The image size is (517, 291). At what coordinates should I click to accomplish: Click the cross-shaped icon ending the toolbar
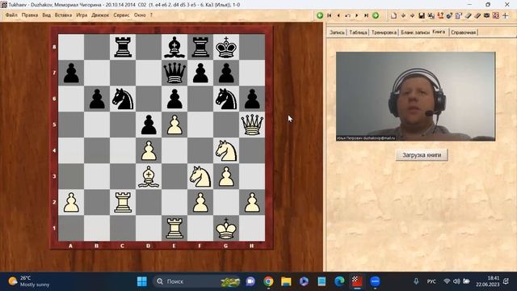[x=505, y=15]
